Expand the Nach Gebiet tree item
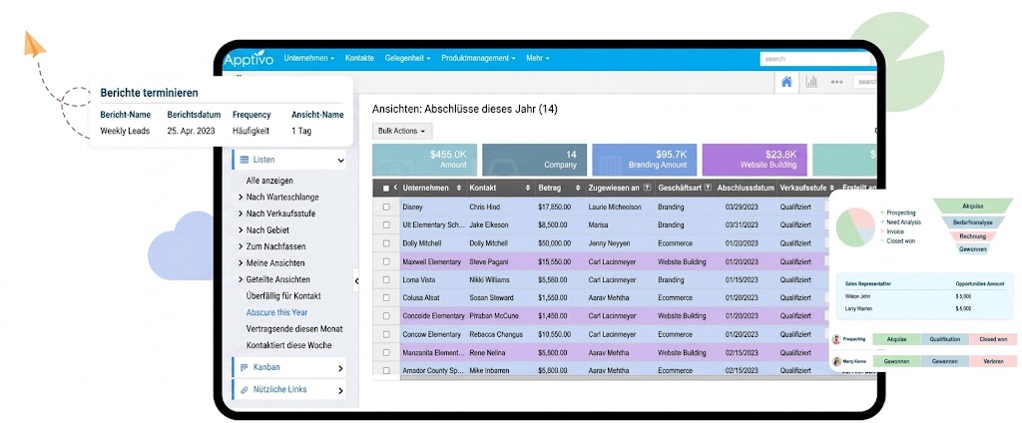Image resolution: width=1022 pixels, height=423 pixels. pos(241,230)
